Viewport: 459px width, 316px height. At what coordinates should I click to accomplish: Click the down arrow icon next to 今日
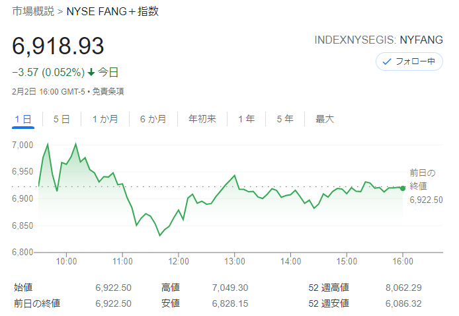pos(91,72)
